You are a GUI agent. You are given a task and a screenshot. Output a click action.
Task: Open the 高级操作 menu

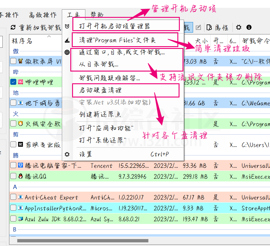pos(43,15)
